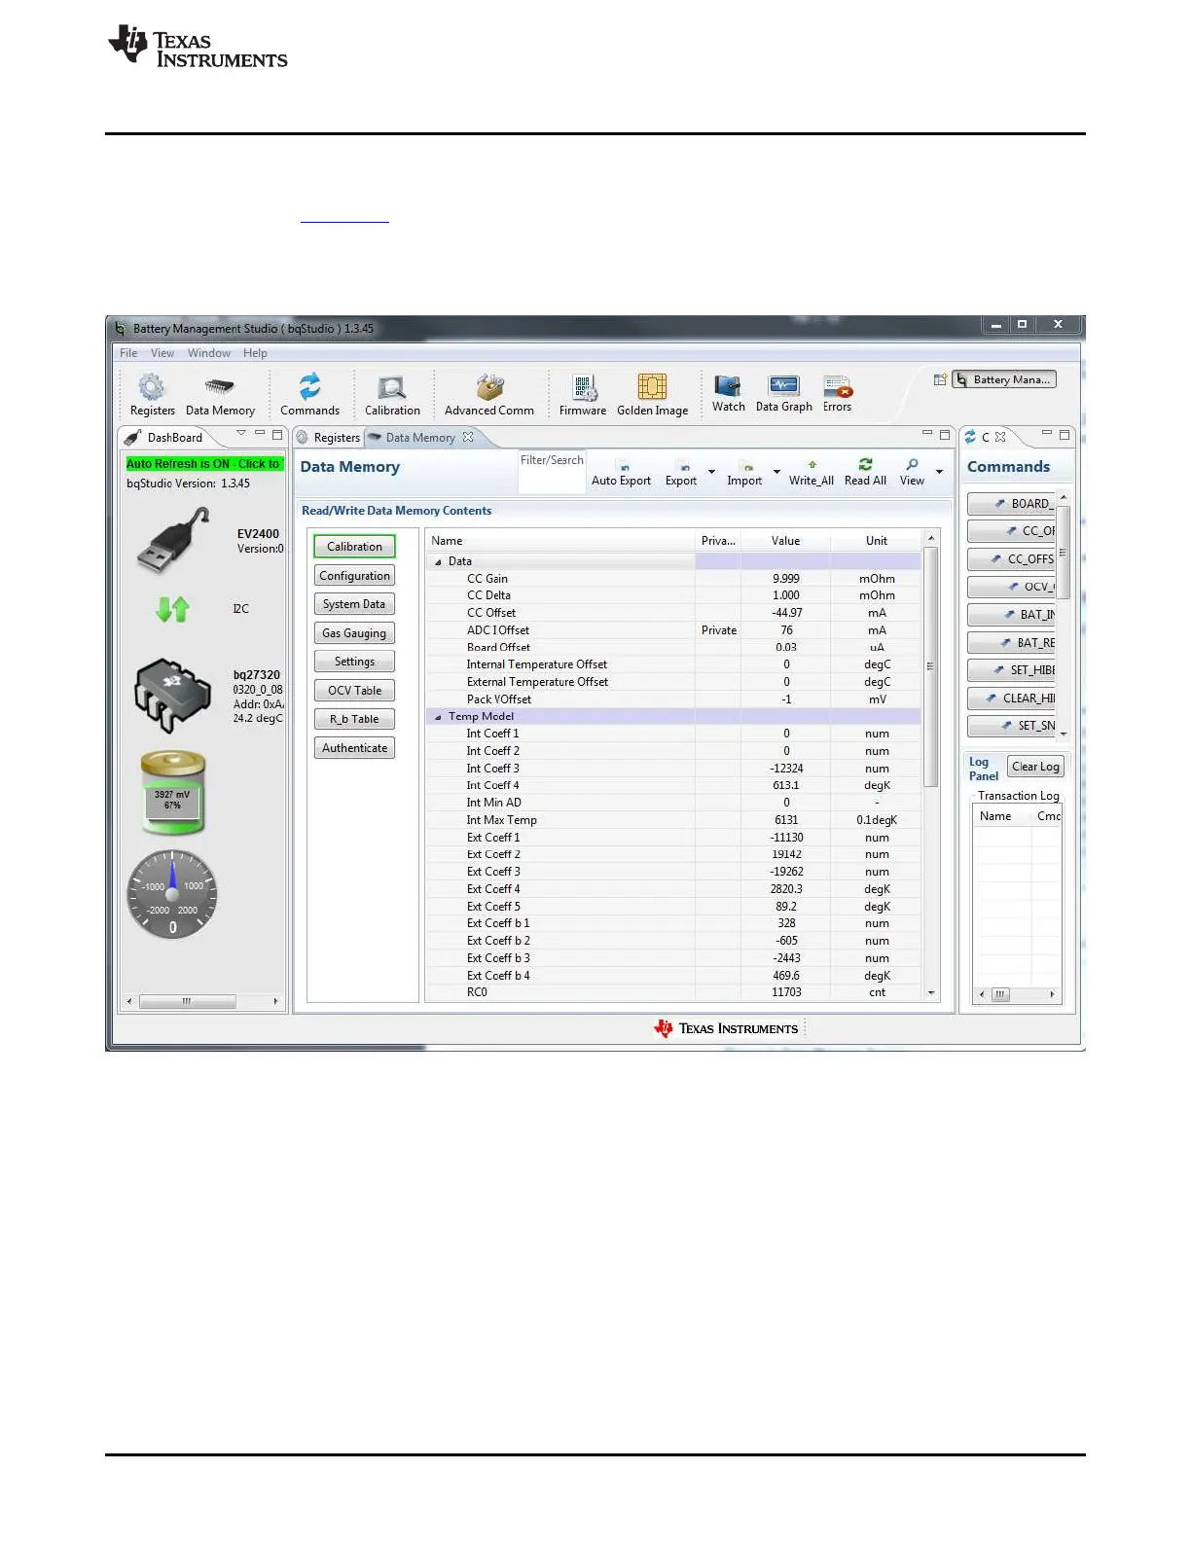Open the Watch toolbar icon
This screenshot has height=1541, width=1191.
728,386
